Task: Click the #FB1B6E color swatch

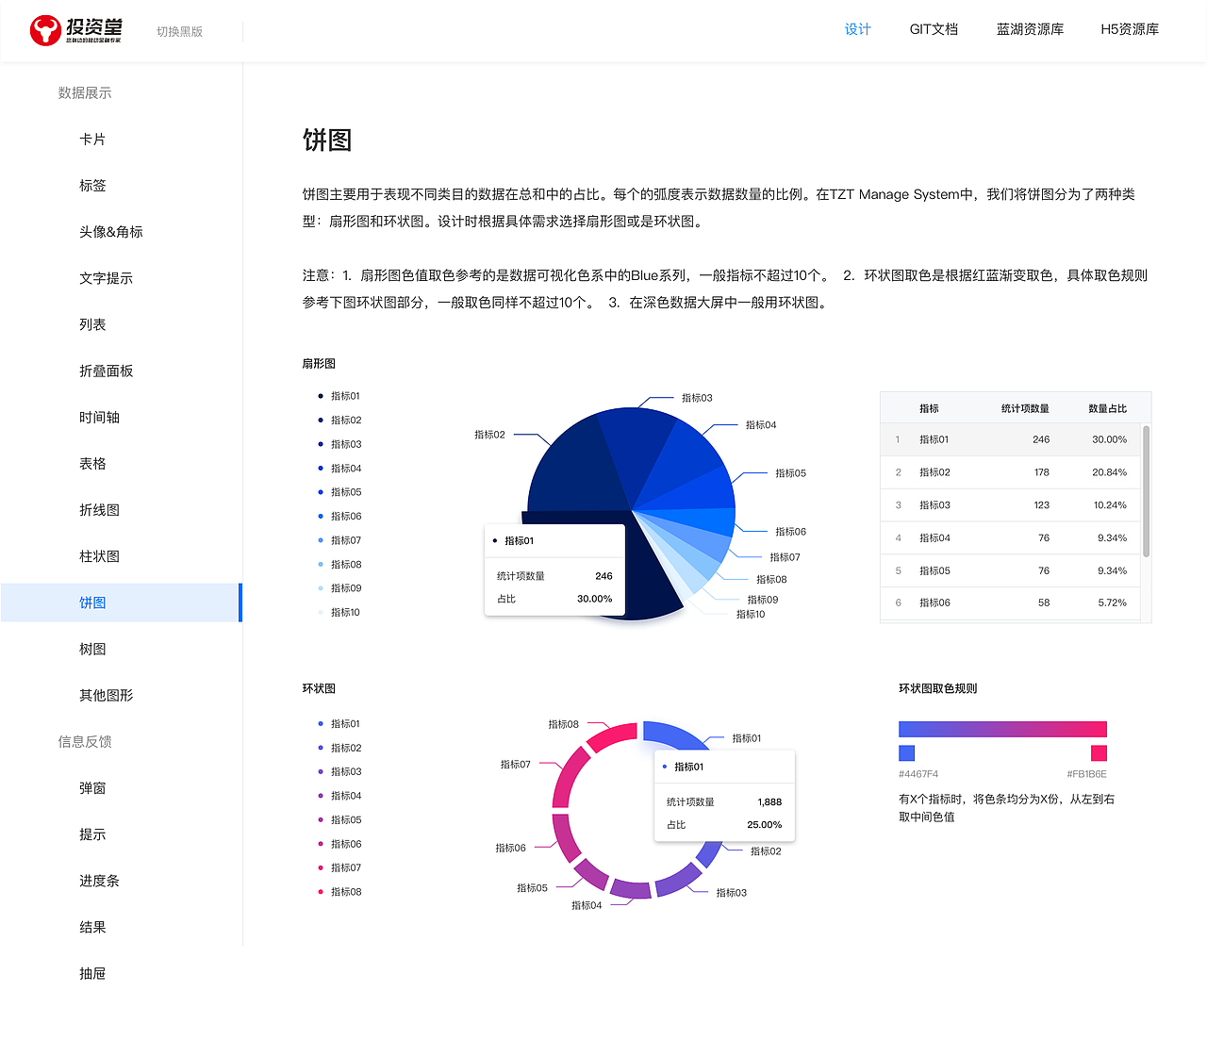Action: (1100, 752)
